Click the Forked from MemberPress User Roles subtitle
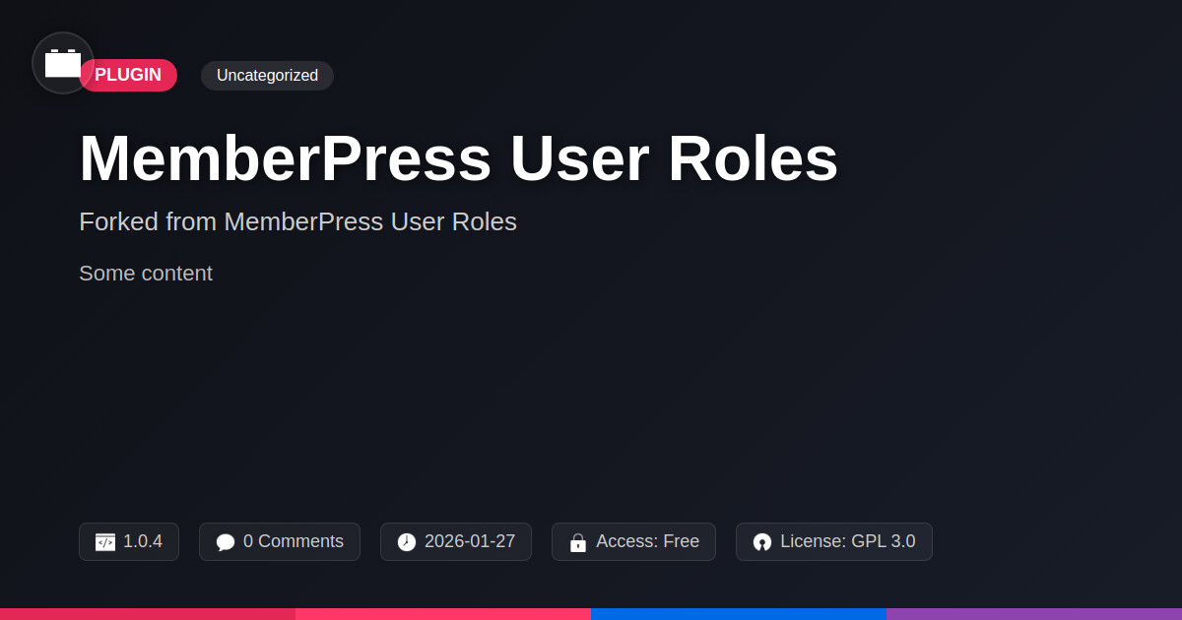Viewport: 1182px width, 620px height. (297, 221)
